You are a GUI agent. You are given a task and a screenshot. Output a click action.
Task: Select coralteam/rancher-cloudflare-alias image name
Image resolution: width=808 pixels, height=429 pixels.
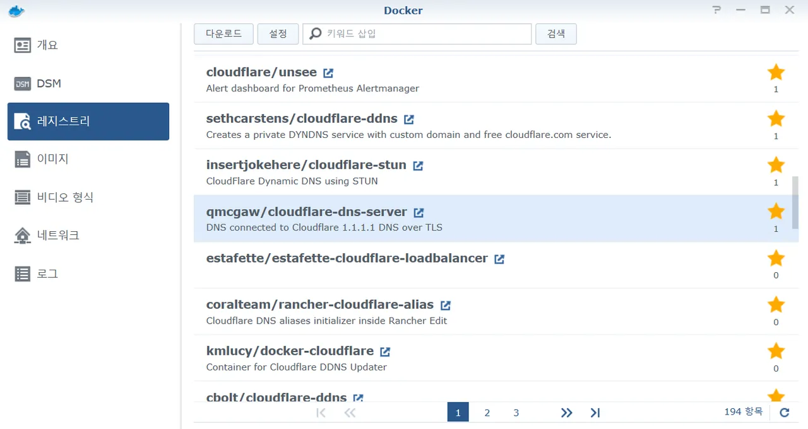(x=320, y=305)
